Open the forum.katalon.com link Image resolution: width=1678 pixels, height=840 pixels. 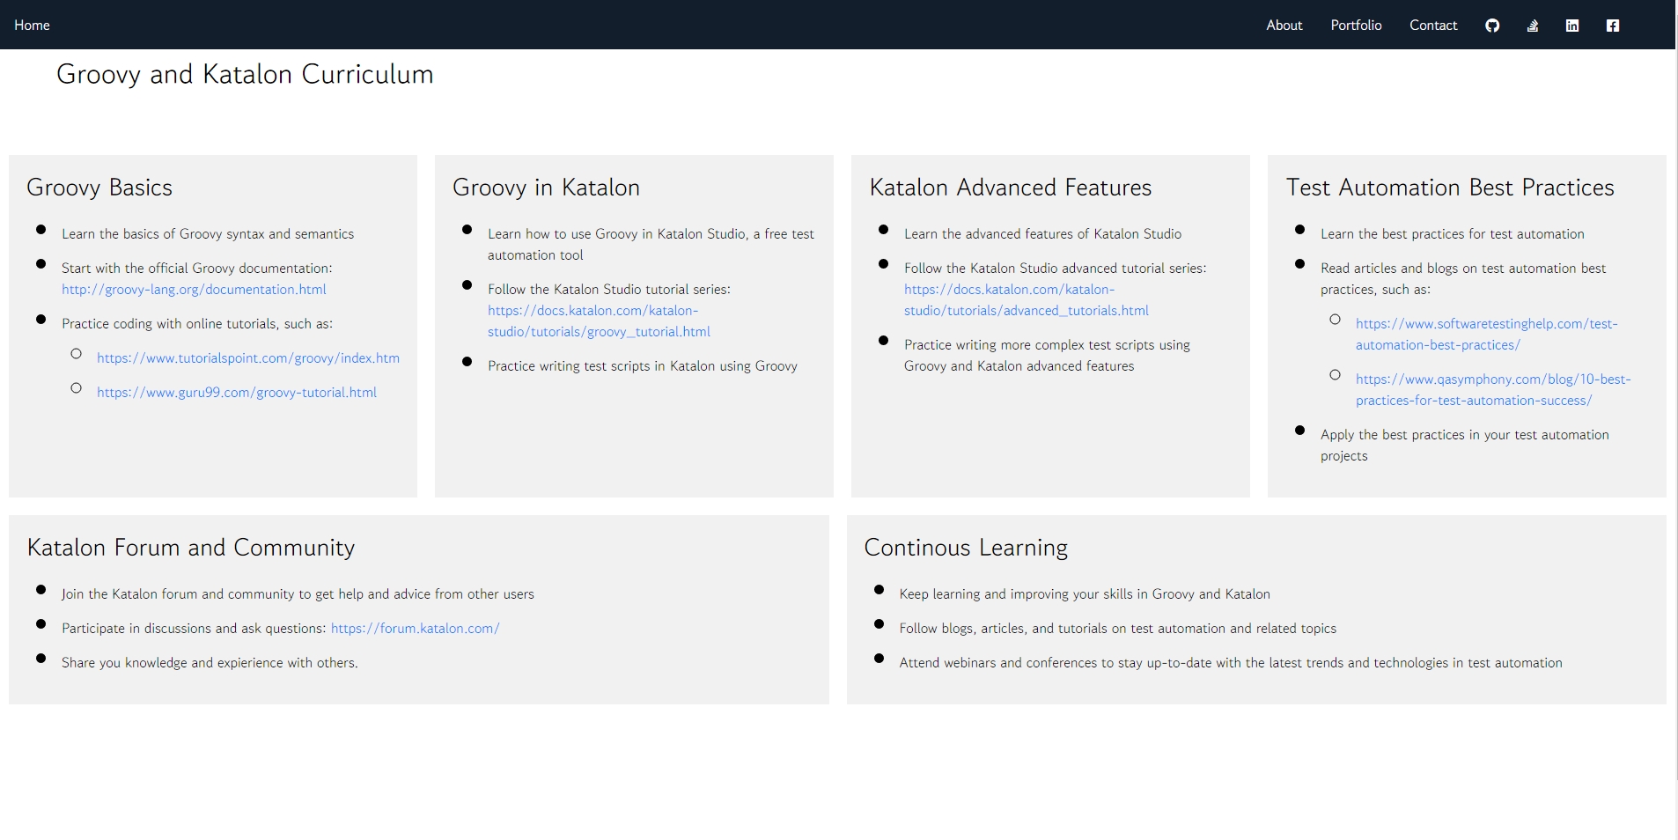416,628
